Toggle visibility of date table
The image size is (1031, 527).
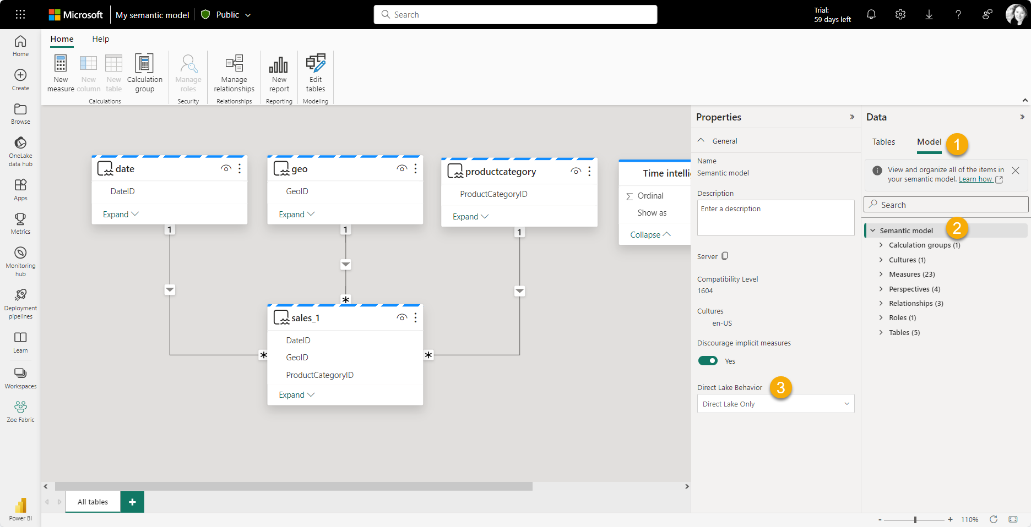click(x=226, y=169)
